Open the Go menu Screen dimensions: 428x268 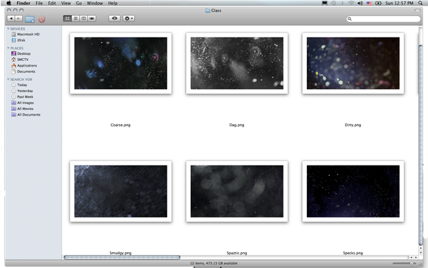coord(79,3)
